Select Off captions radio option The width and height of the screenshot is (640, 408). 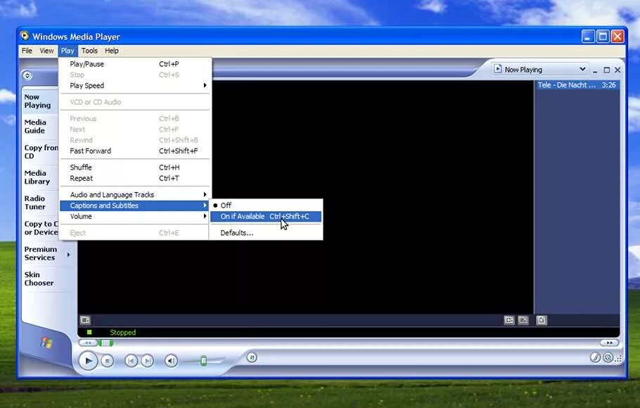(266, 205)
